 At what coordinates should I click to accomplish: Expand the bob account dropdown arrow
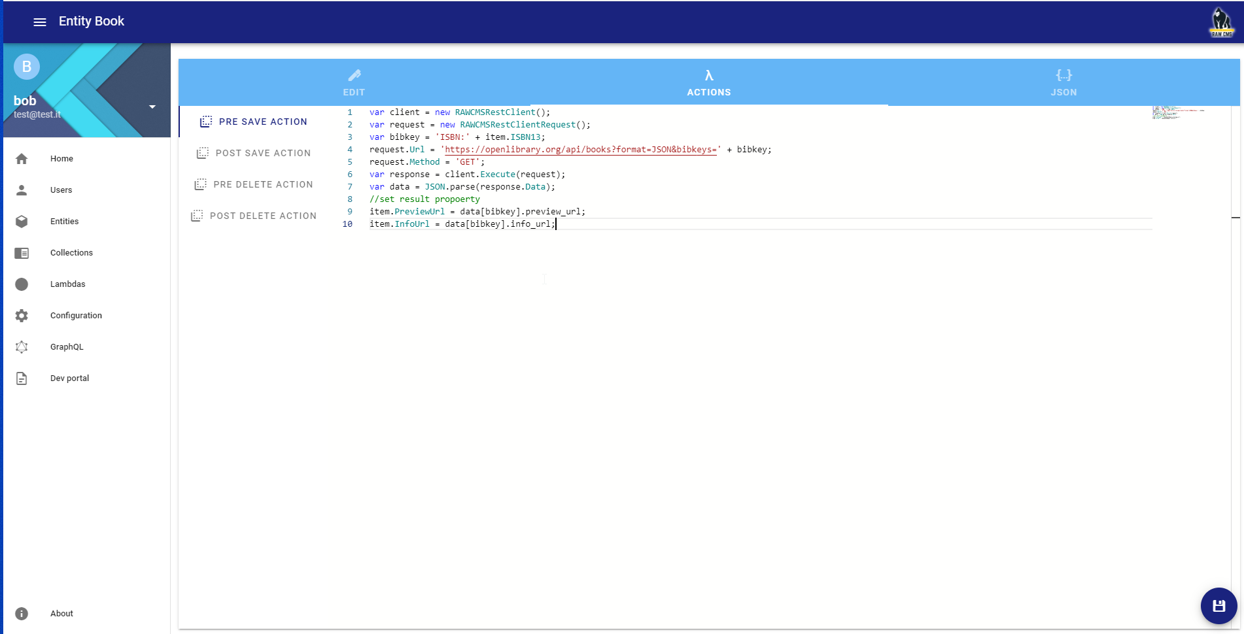point(152,107)
